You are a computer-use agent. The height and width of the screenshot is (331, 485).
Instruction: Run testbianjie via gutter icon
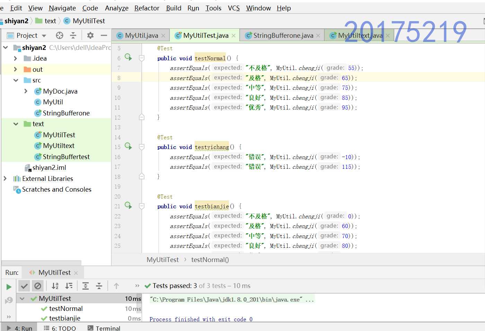pyautogui.click(x=128, y=206)
